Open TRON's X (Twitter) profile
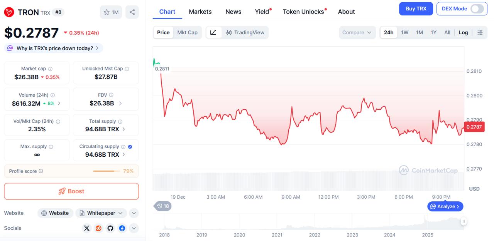This screenshot has width=494, height=241. [x=86, y=228]
